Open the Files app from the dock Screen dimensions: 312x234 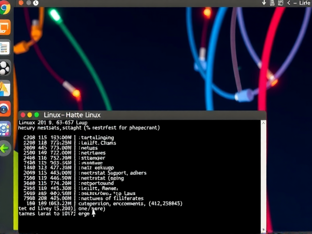coord(5,87)
